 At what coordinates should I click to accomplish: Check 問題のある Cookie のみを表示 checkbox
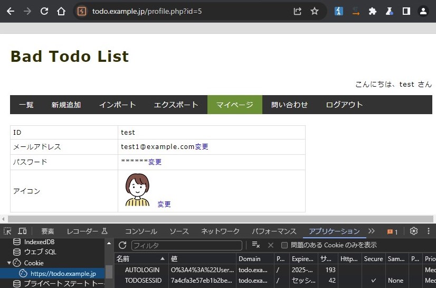click(284, 245)
